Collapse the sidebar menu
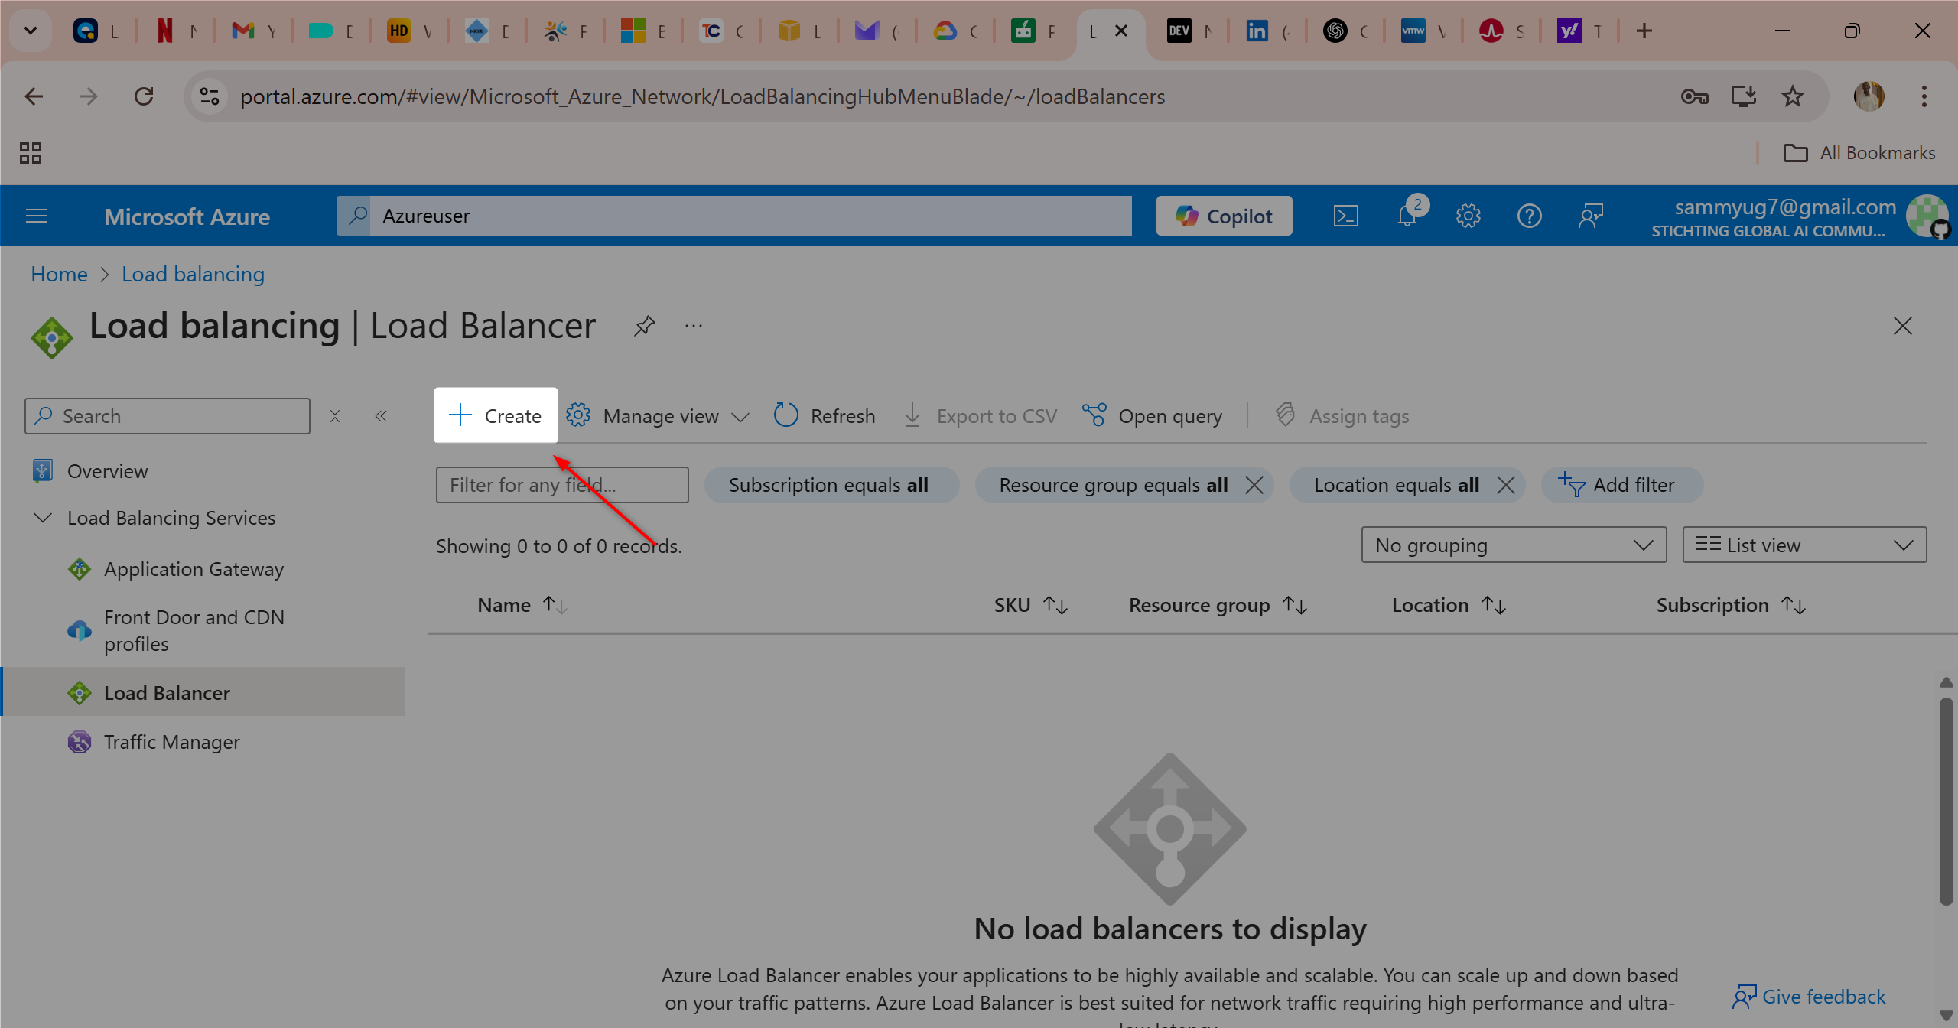The width and height of the screenshot is (1958, 1028). pos(381,416)
